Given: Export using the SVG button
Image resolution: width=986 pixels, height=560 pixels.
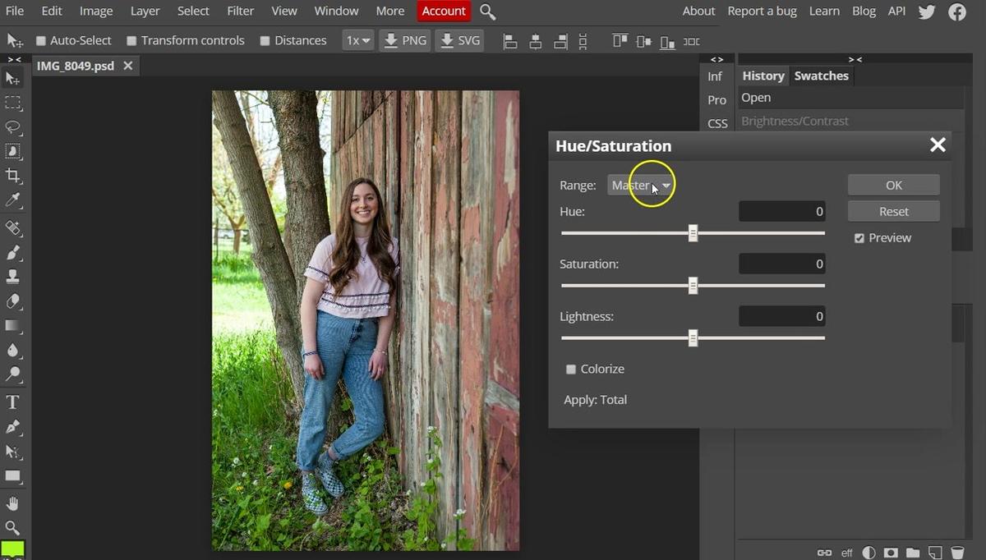Looking at the screenshot, I should point(459,40).
